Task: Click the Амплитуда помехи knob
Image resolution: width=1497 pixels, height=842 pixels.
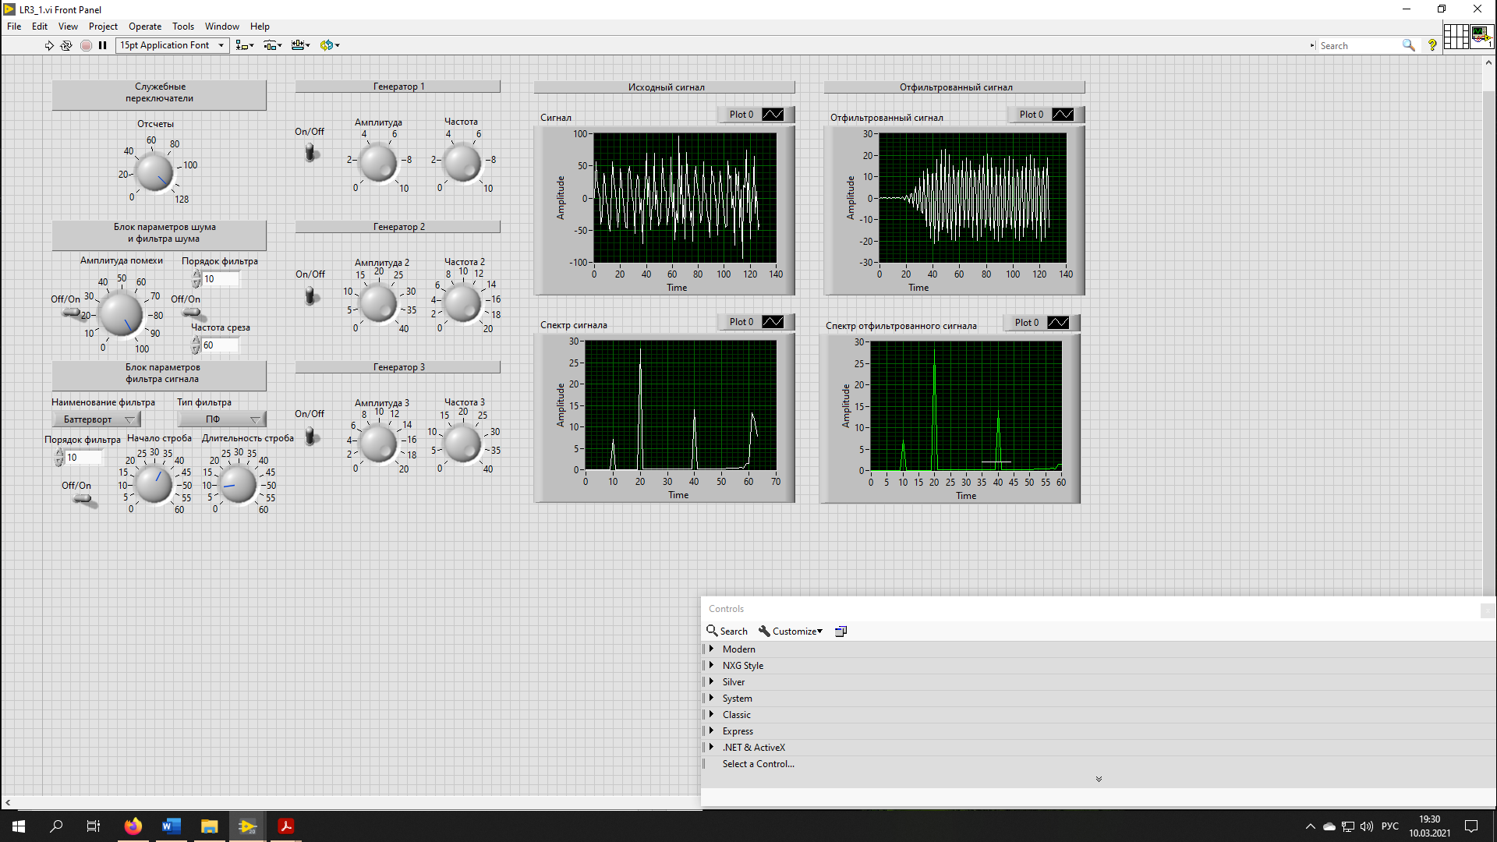Action: 122,313
